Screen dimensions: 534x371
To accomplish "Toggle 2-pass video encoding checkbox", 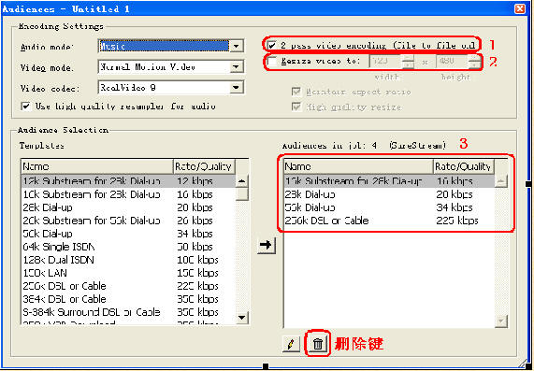I will pyautogui.click(x=272, y=45).
